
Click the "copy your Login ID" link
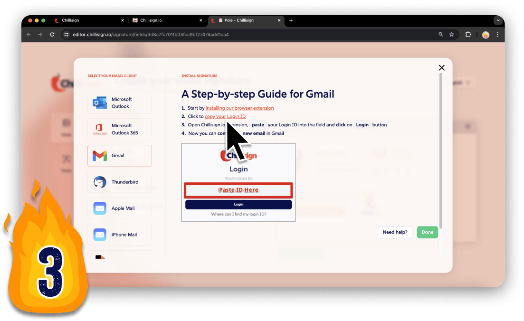click(225, 116)
